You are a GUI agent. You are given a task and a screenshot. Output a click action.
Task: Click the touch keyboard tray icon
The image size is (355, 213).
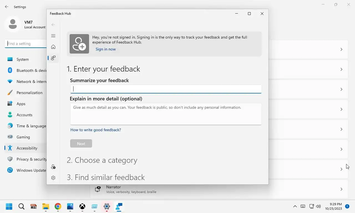pyautogui.click(x=303, y=206)
